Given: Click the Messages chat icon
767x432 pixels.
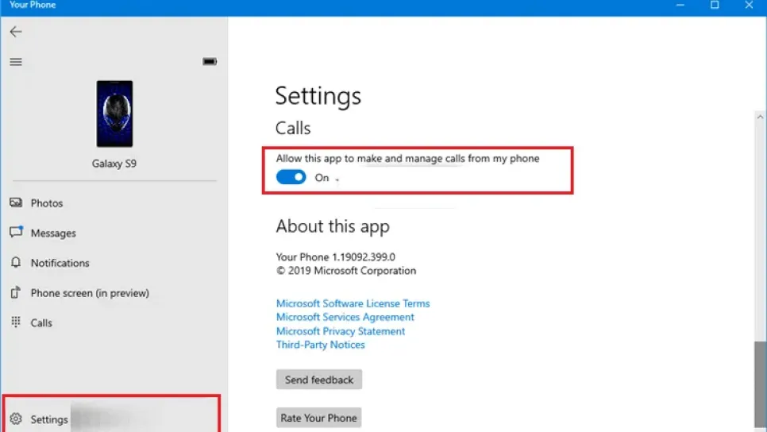Looking at the screenshot, I should (16, 233).
